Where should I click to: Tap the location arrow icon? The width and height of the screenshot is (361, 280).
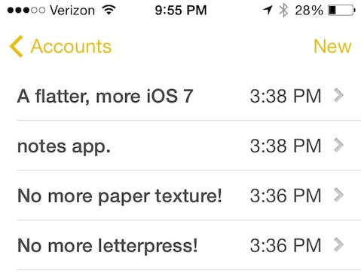(x=268, y=11)
